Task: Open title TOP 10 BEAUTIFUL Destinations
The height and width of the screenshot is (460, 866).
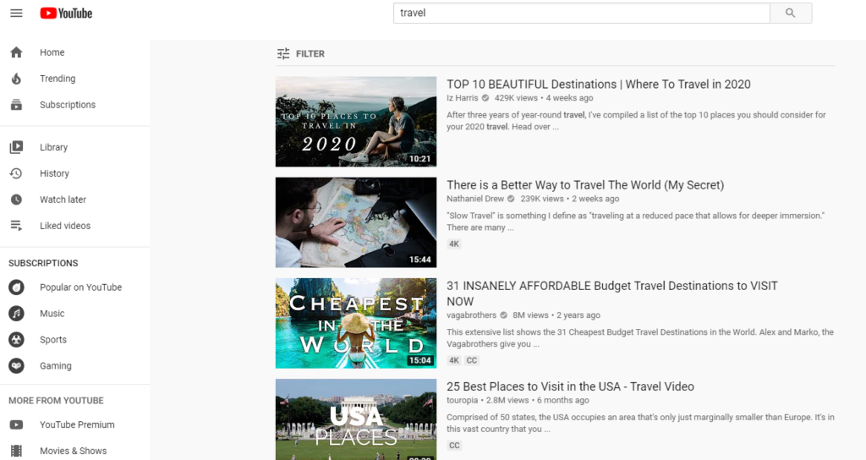Action: pyautogui.click(x=599, y=85)
